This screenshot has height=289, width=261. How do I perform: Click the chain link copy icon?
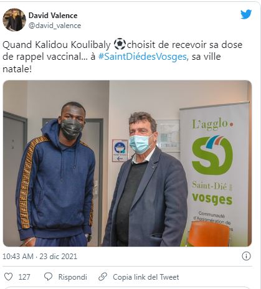click(x=103, y=277)
